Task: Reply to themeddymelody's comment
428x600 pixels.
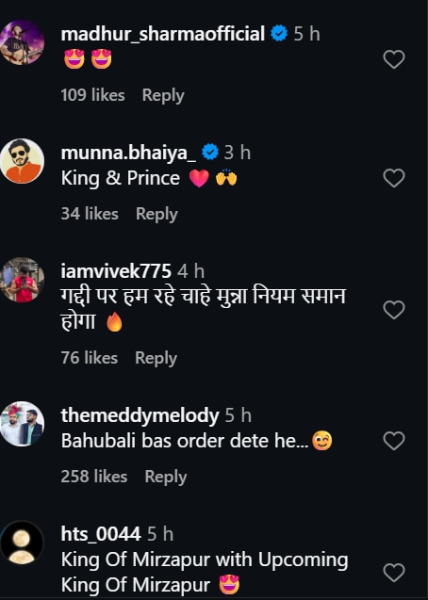Action: click(166, 477)
